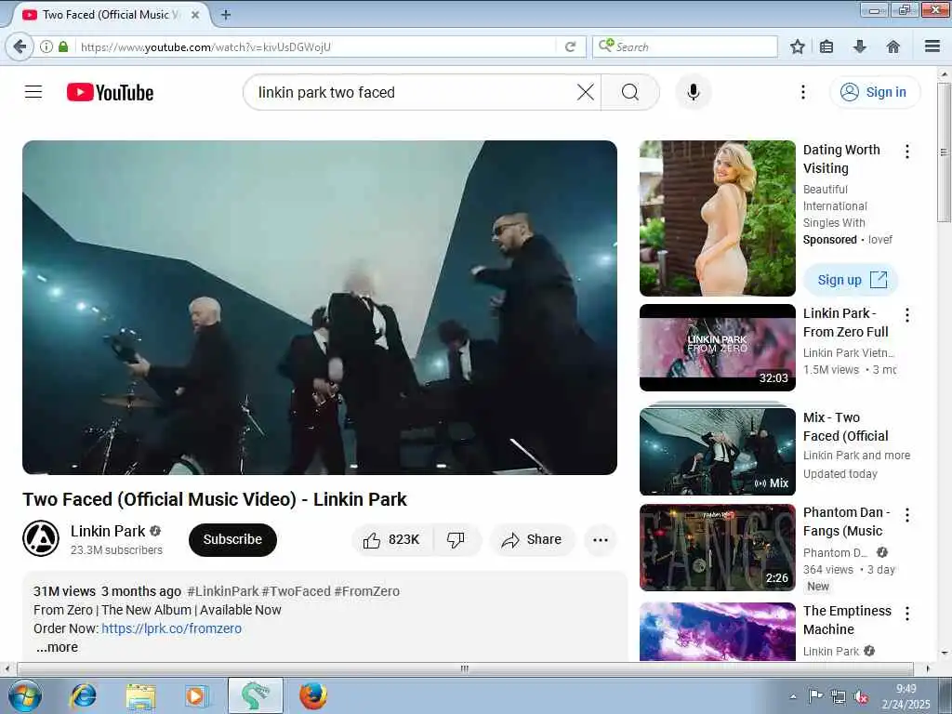The height and width of the screenshot is (714, 952).
Task: Select the Two Faced browser tab
Action: coord(110,15)
